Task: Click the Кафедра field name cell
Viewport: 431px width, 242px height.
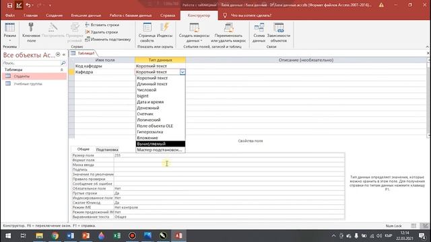Action: (x=104, y=72)
